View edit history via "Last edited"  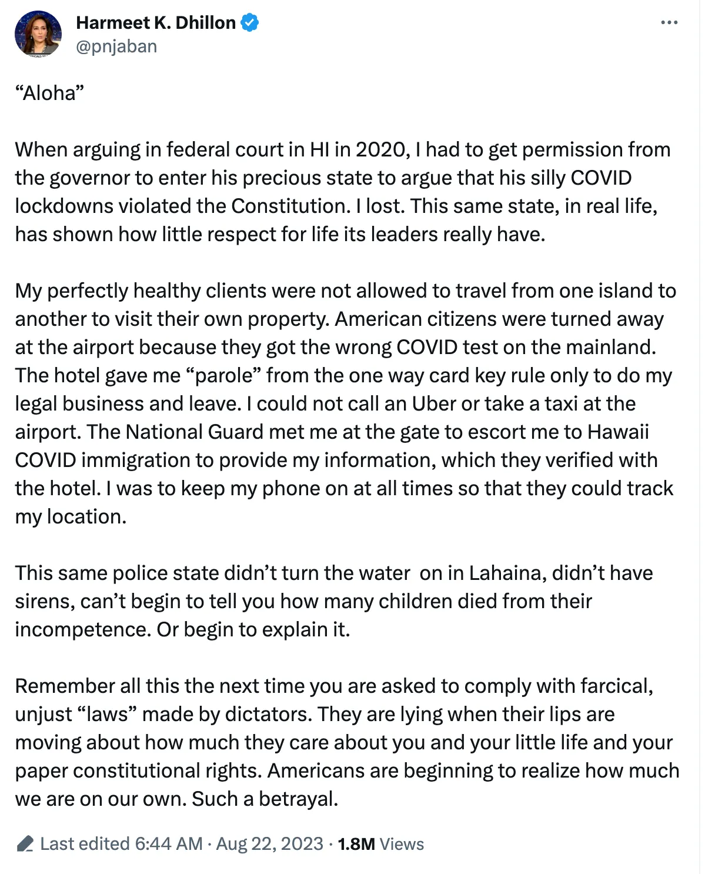coord(85,844)
